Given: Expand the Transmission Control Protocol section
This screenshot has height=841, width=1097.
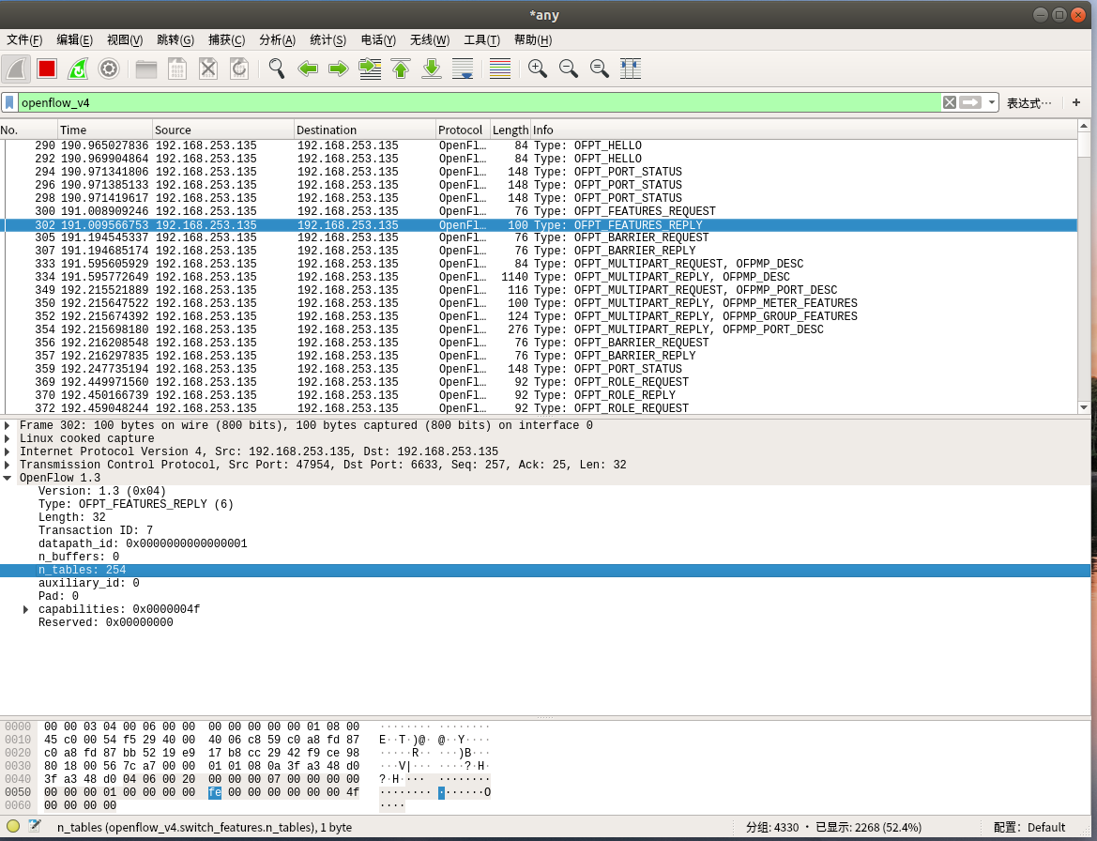Looking at the screenshot, I should point(7,466).
